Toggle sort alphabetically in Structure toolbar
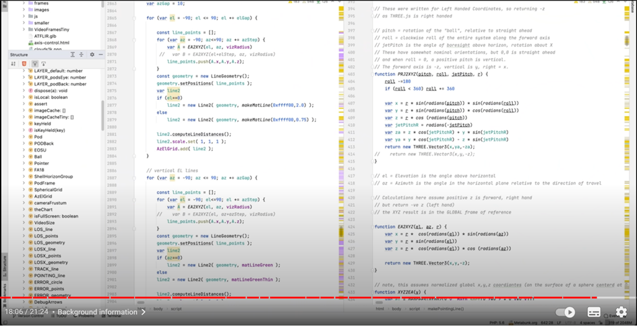 (13, 64)
